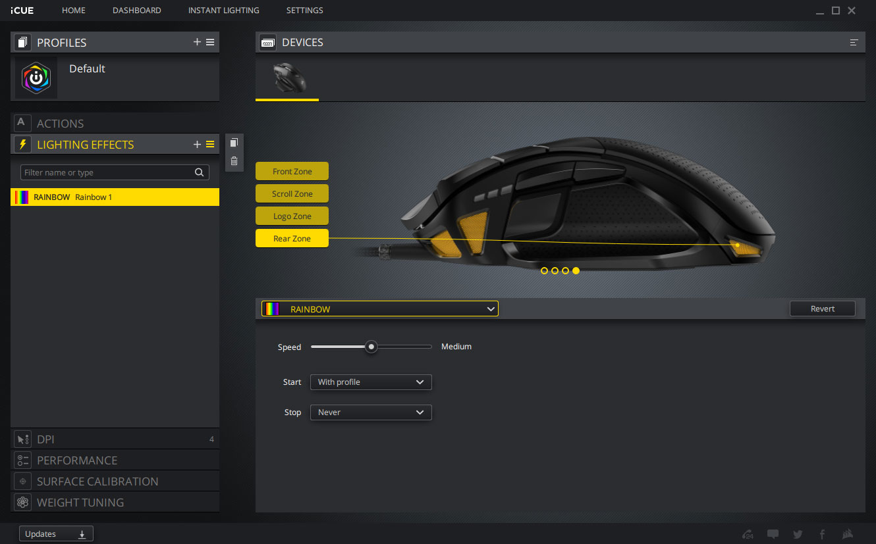Click the Updates button
Screen dimensions: 876x544
pyautogui.click(x=56, y=534)
